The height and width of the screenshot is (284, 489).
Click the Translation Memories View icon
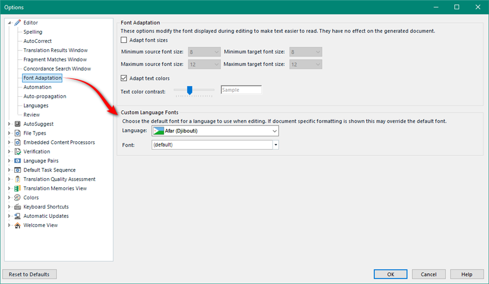[x=17, y=188]
